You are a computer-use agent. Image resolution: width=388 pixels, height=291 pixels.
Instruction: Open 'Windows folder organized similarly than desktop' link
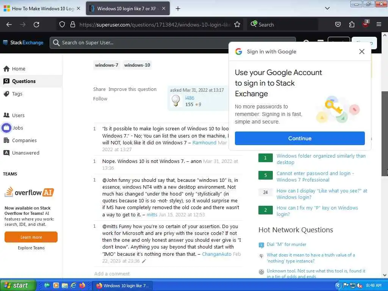coord(321,159)
